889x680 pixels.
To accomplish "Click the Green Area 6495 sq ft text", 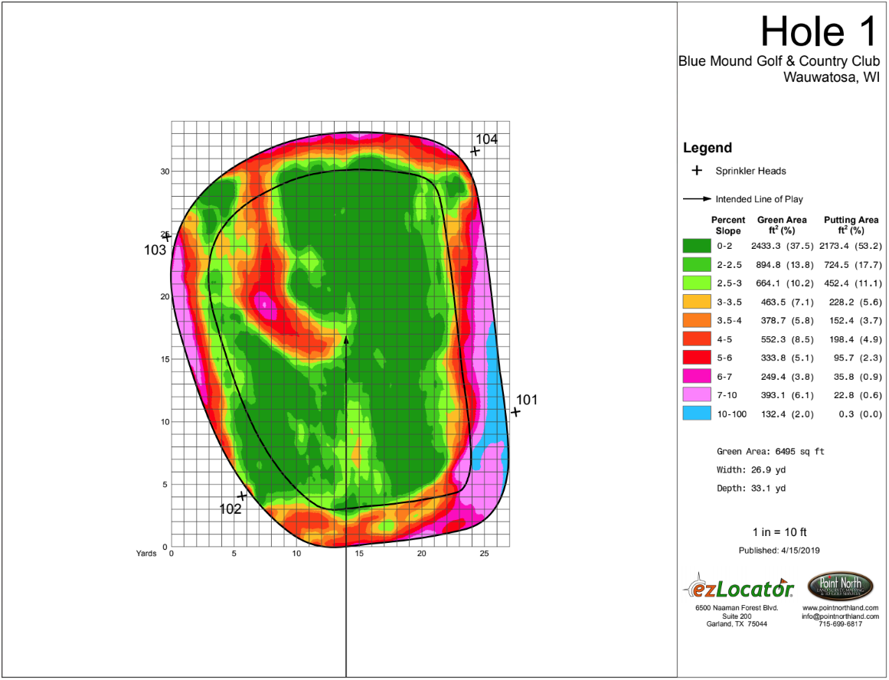I will click(770, 452).
